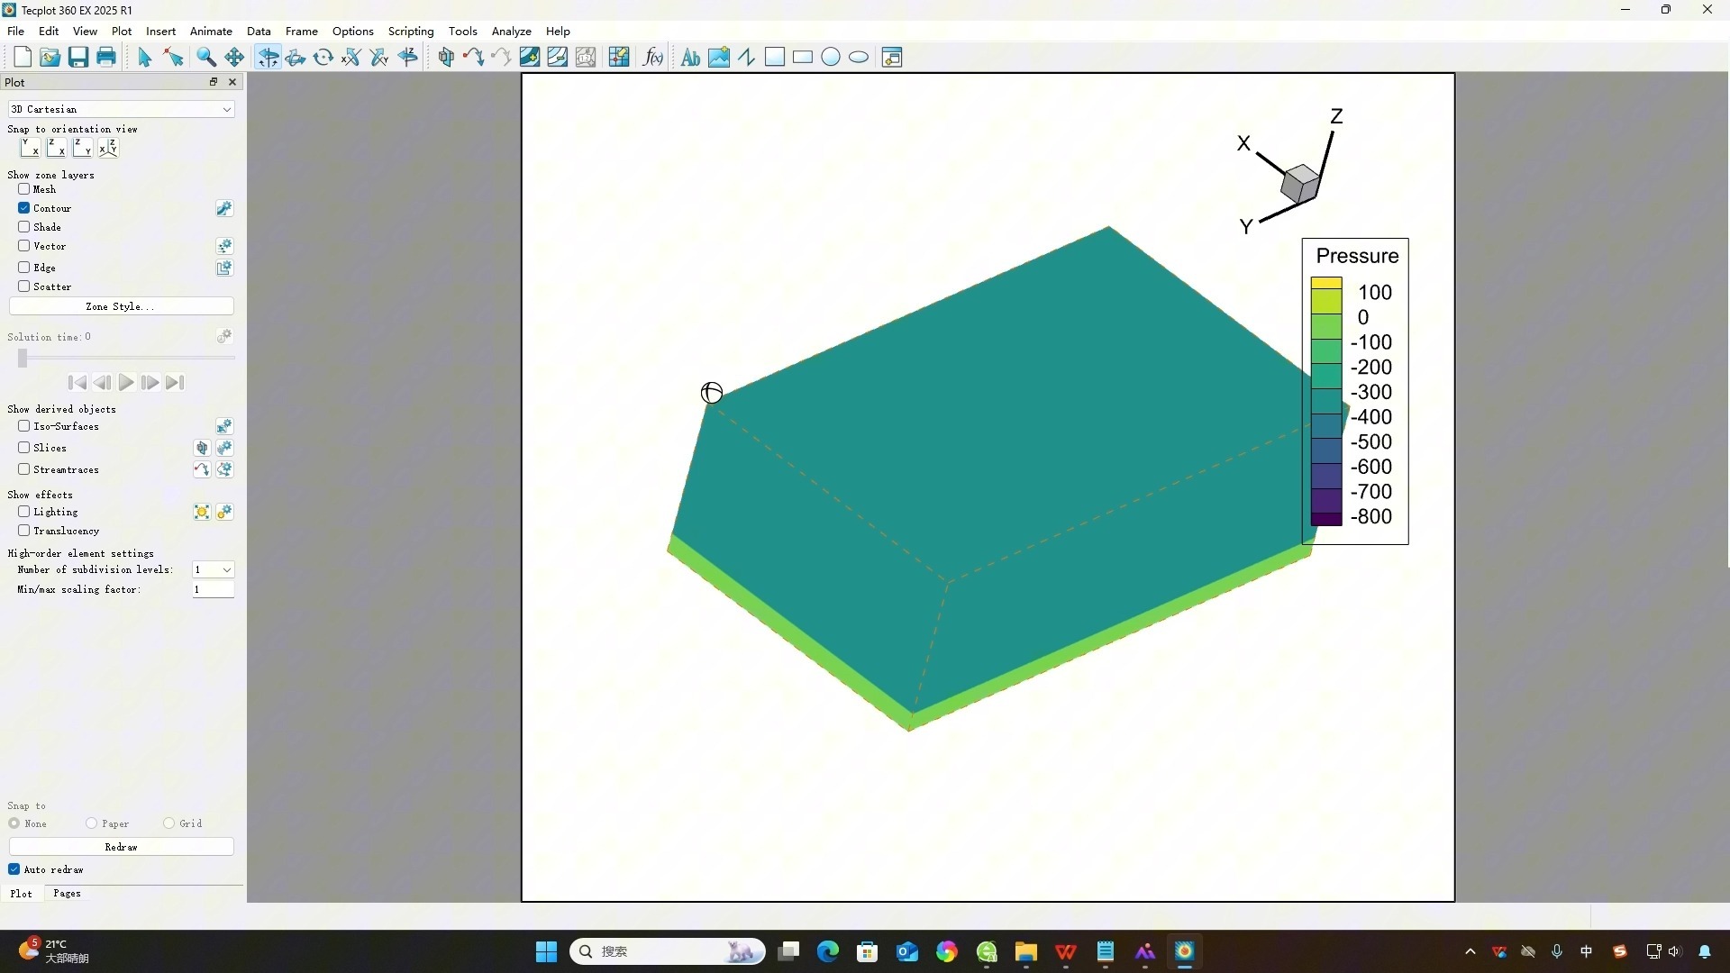The width and height of the screenshot is (1730, 973).
Task: Click the Print icon in toolbar
Action: click(x=106, y=58)
